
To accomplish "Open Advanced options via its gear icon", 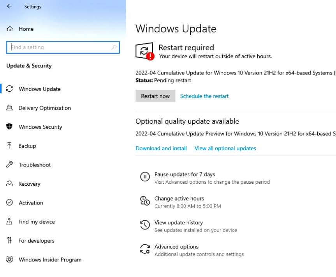I will pos(144,249).
